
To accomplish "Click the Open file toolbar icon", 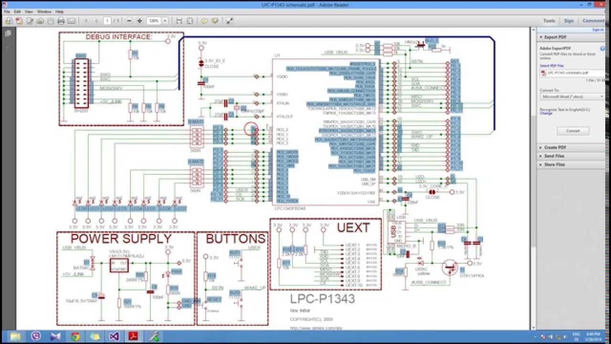I will (9, 21).
